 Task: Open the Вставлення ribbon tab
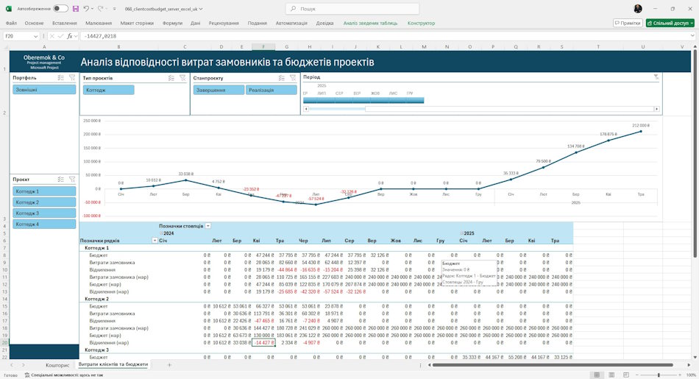64,24
